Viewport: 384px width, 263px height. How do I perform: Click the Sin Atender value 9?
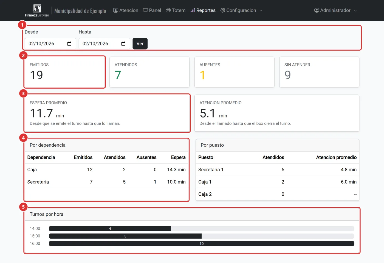point(288,75)
